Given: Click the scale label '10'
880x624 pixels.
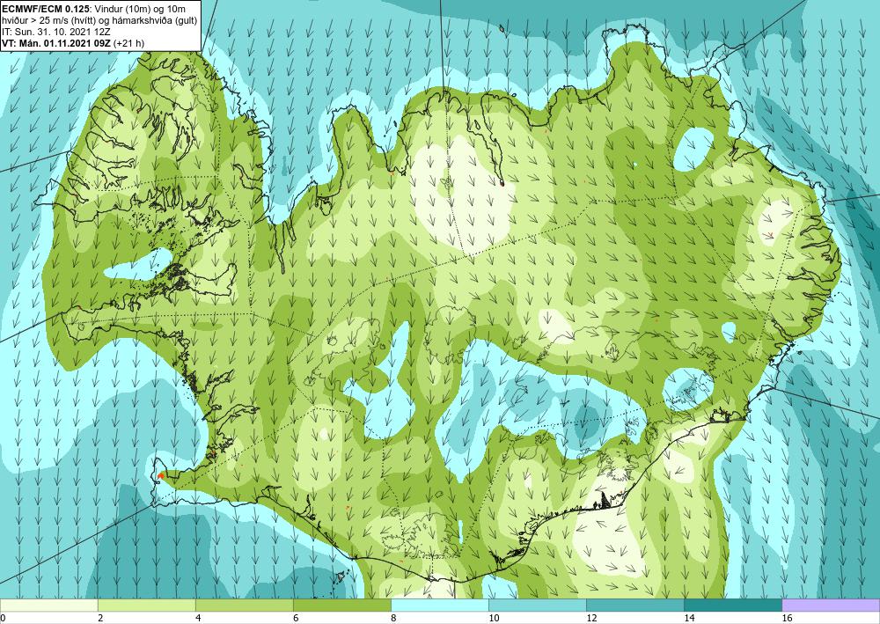Looking at the screenshot, I should [x=494, y=618].
